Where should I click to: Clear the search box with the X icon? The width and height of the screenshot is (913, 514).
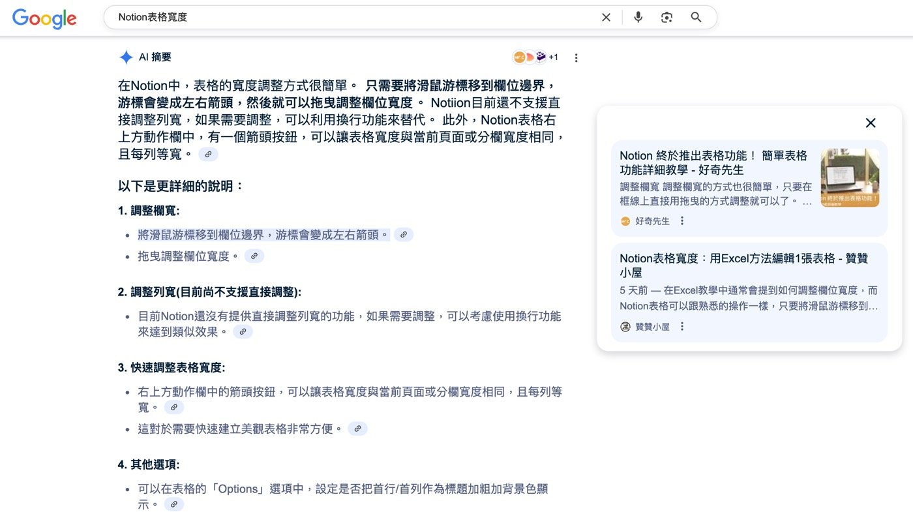pyautogui.click(x=606, y=18)
